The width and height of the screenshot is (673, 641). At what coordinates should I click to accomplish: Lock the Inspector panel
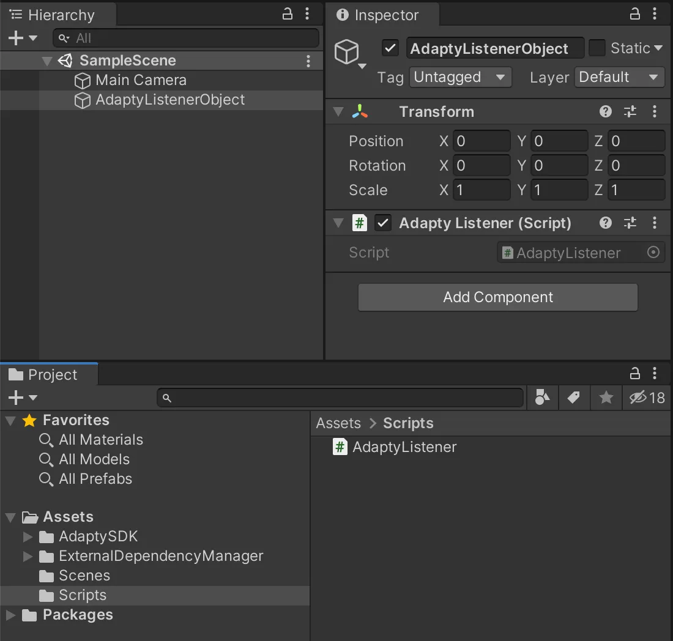click(635, 14)
